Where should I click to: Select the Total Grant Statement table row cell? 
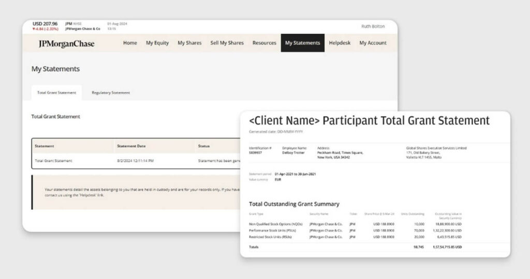tap(53, 161)
